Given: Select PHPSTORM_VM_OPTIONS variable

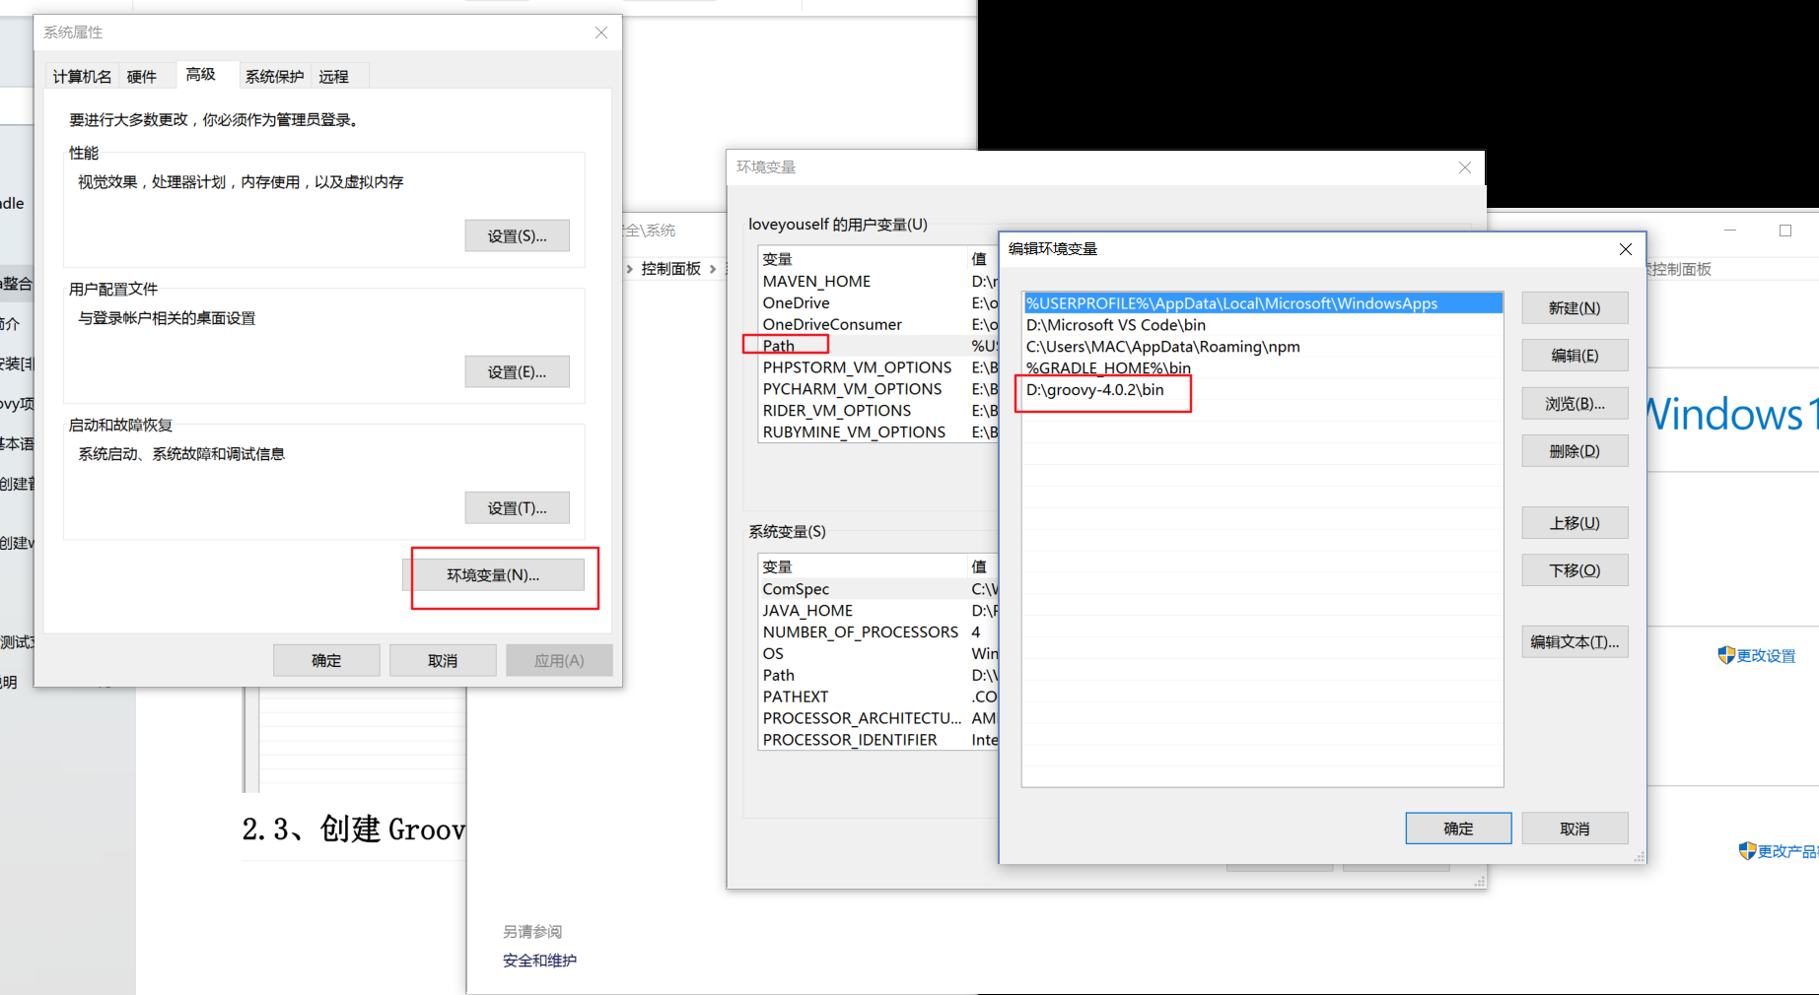Looking at the screenshot, I should pos(878,367).
